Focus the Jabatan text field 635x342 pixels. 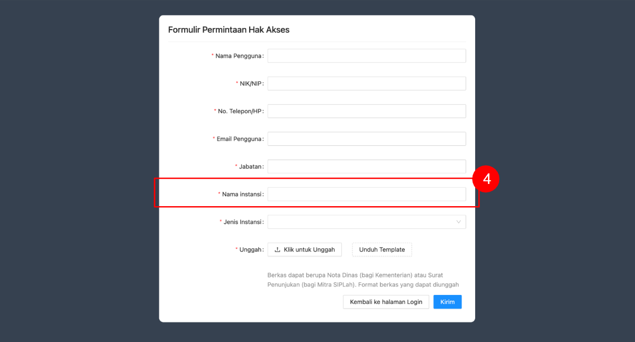pyautogui.click(x=367, y=167)
